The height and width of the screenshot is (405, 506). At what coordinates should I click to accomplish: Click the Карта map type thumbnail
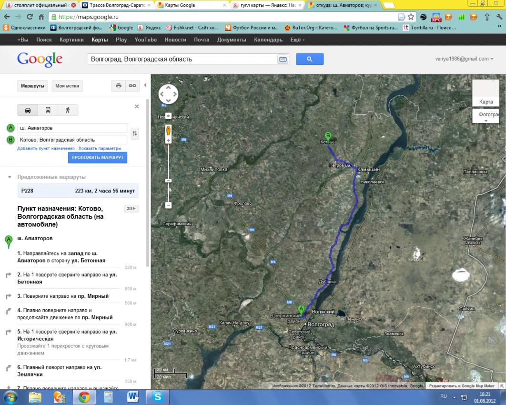coord(486,93)
